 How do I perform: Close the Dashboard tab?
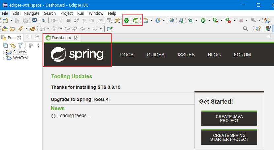pos(76,38)
